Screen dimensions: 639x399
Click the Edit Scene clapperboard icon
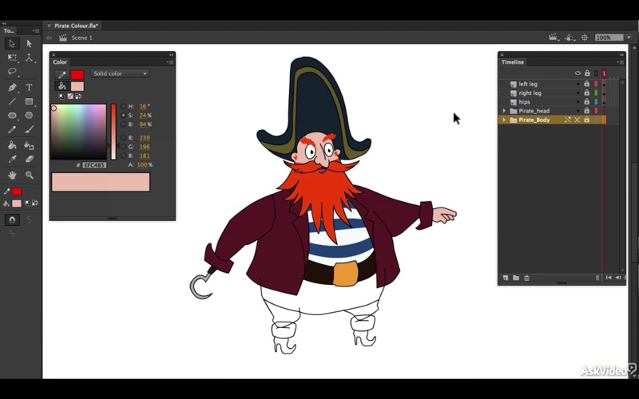pos(553,38)
